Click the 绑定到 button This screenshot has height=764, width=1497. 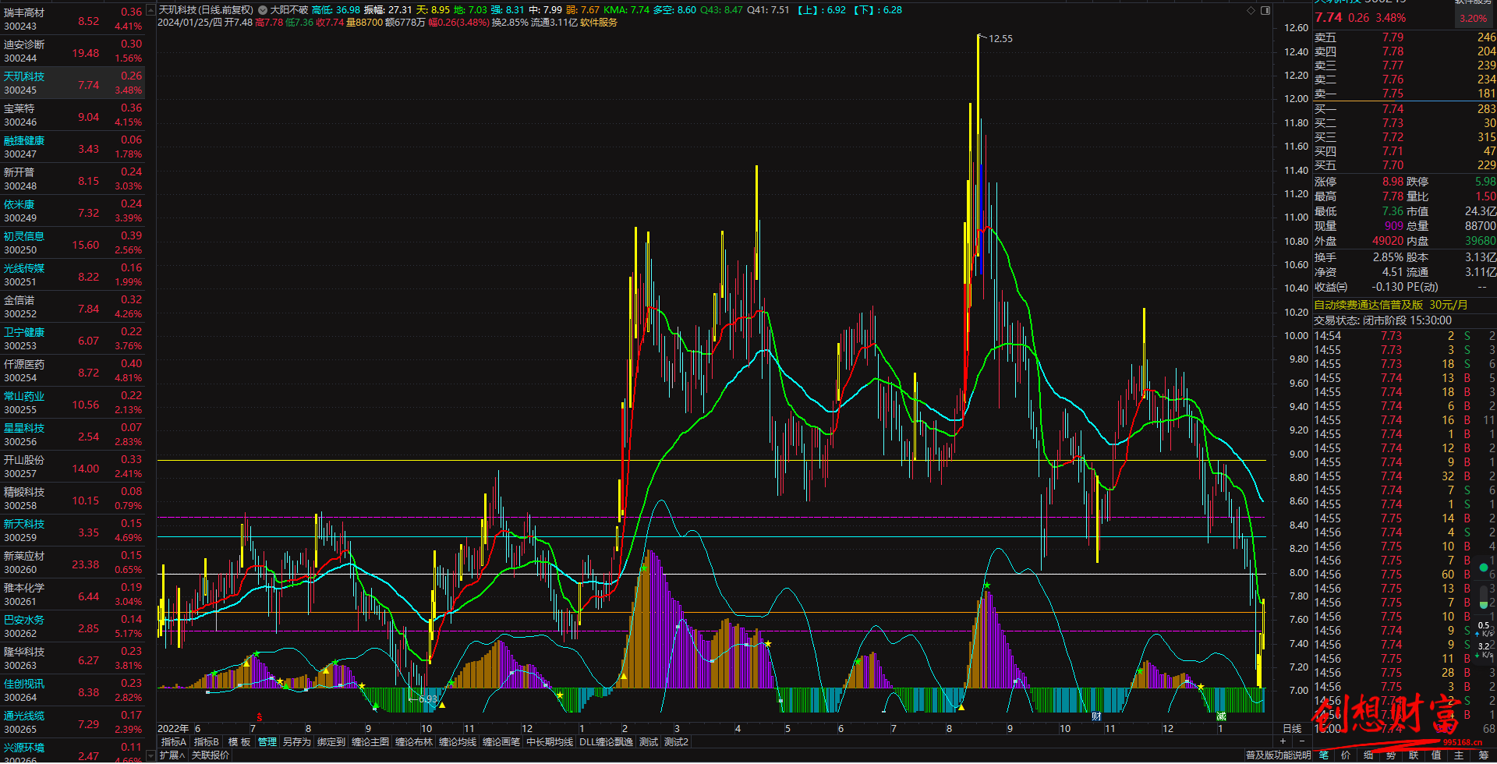coord(331,741)
